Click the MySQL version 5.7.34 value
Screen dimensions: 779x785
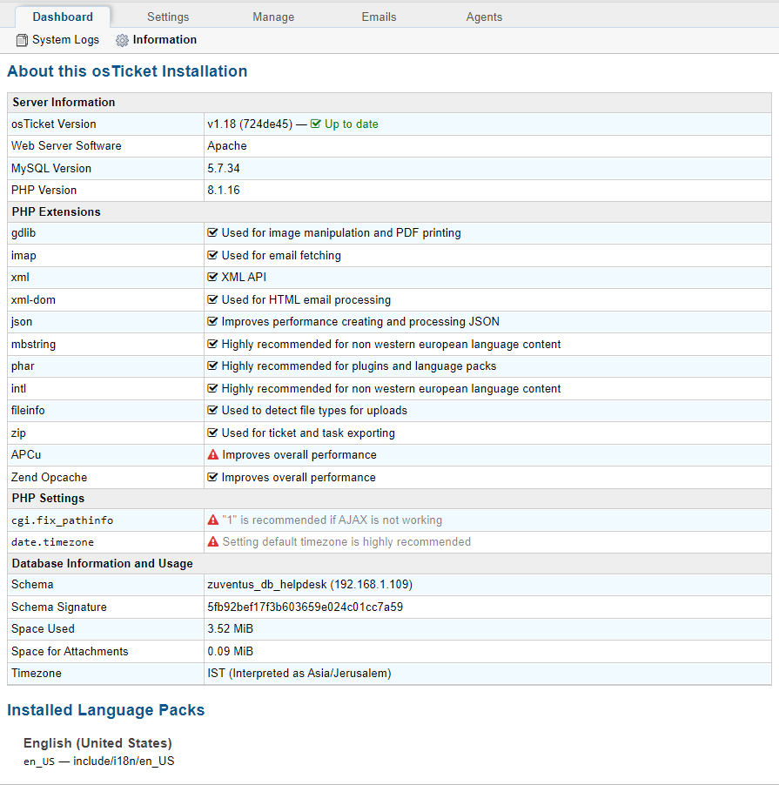[224, 168]
